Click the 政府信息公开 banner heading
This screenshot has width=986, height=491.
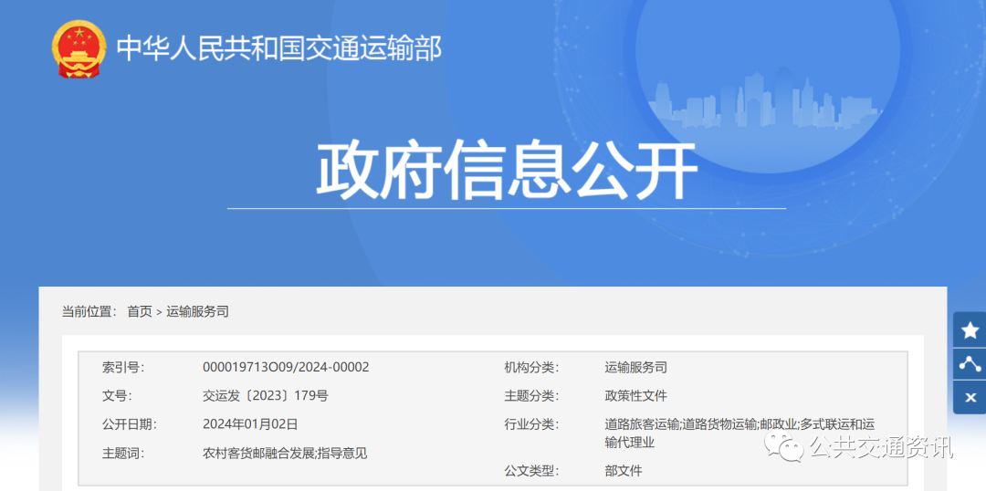507,171
